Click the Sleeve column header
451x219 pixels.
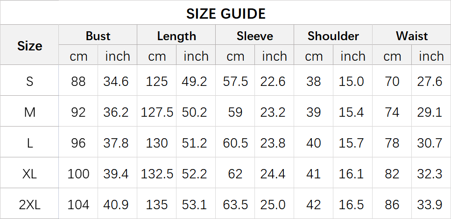[255, 36]
